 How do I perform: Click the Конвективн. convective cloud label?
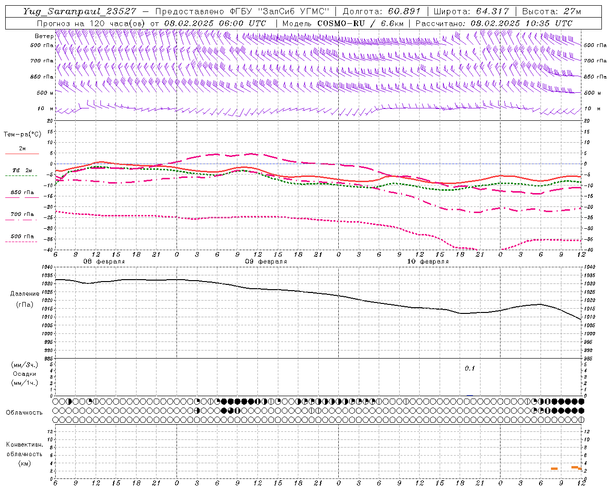24,445
